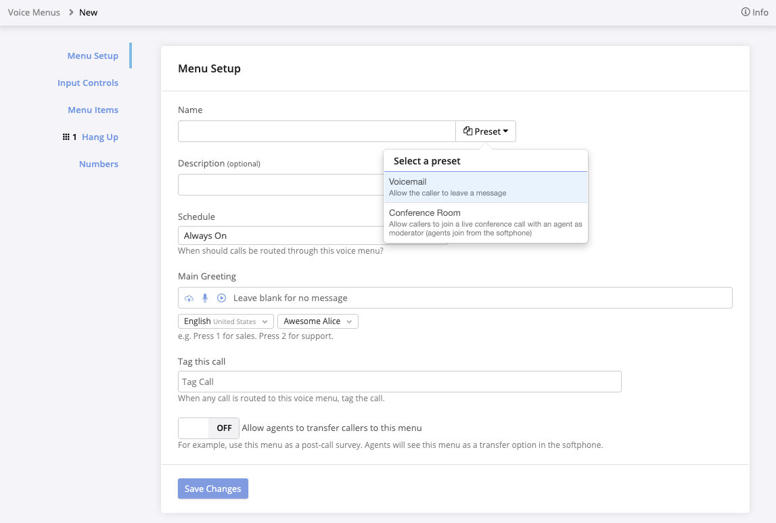Navigate to Voice Menus breadcrumb link

coord(34,12)
